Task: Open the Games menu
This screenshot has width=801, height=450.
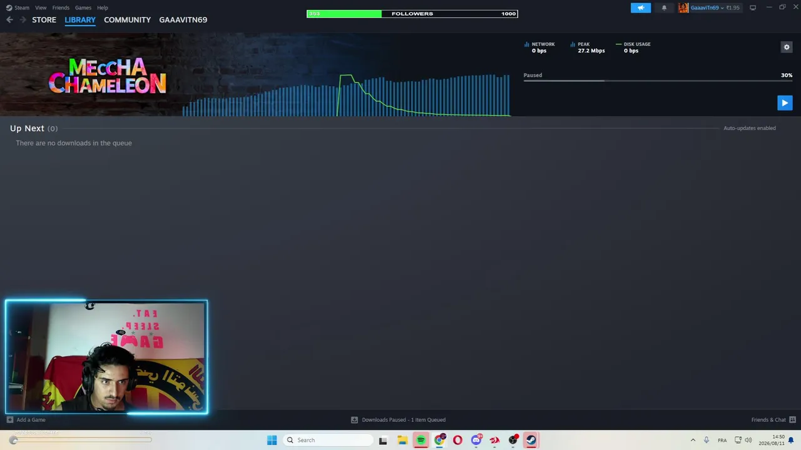Action: click(83, 7)
